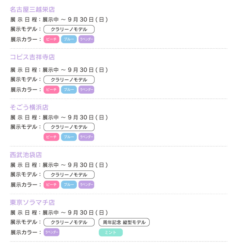Open the 西武池袋店 store link

click(x=26, y=155)
